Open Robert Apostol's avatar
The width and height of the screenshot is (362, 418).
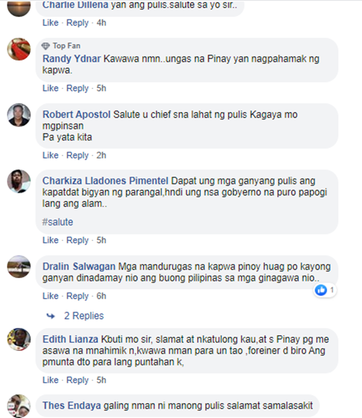19,115
